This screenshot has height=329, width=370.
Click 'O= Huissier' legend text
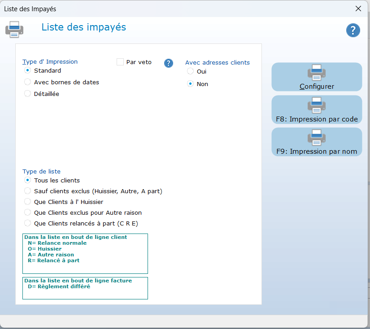click(x=44, y=249)
